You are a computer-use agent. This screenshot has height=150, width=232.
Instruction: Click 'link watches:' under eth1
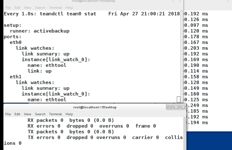(35, 82)
